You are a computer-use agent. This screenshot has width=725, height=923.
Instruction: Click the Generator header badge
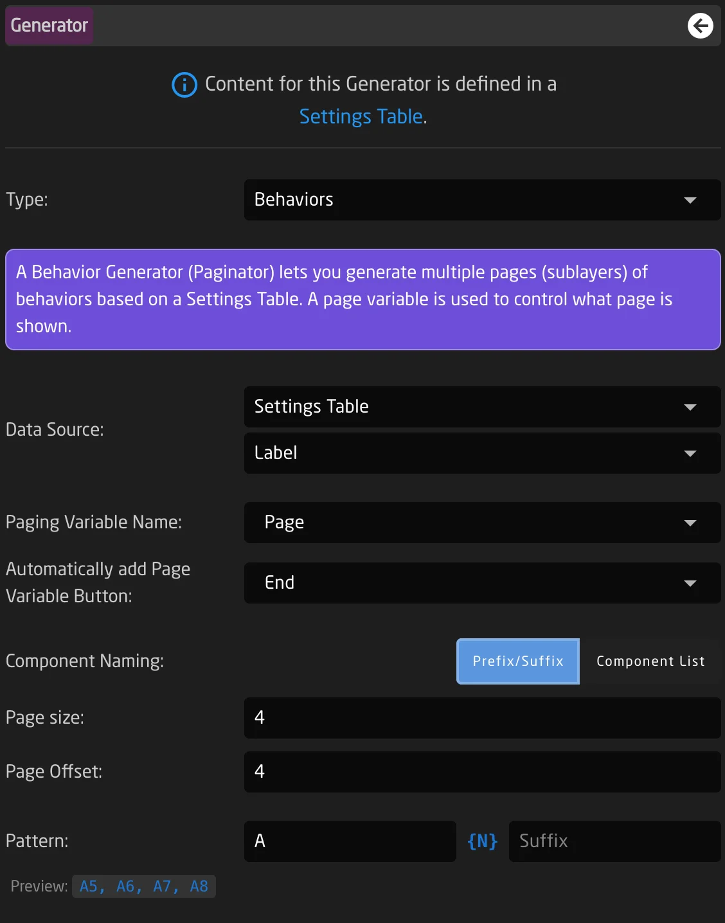click(49, 26)
